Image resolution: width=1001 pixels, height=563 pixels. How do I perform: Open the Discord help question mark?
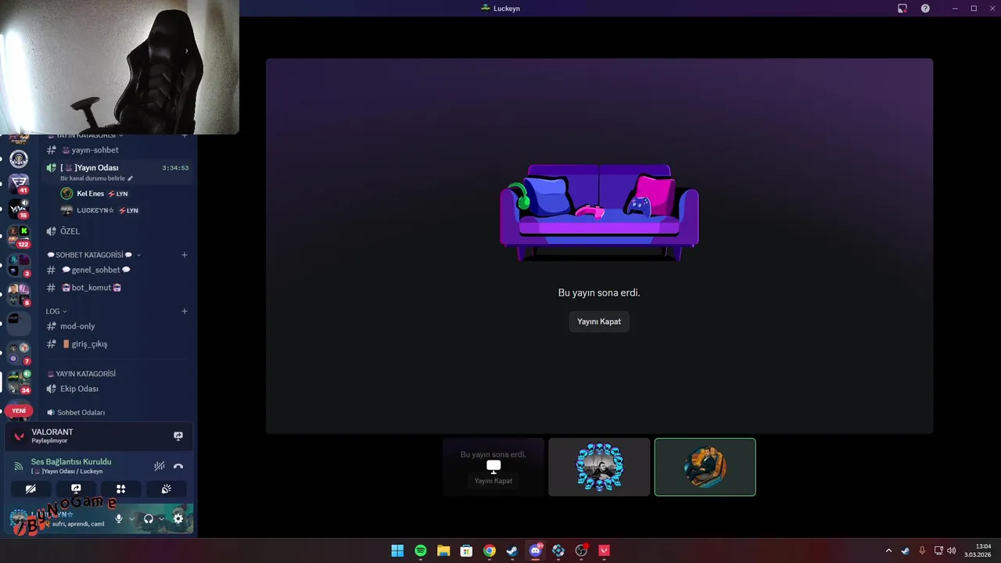pos(925,8)
